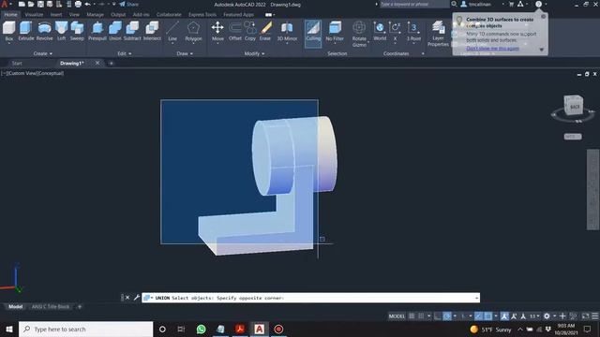Click the ViewCube in drawing area
Image resolution: width=600 pixels, height=337 pixels.
coord(573,106)
